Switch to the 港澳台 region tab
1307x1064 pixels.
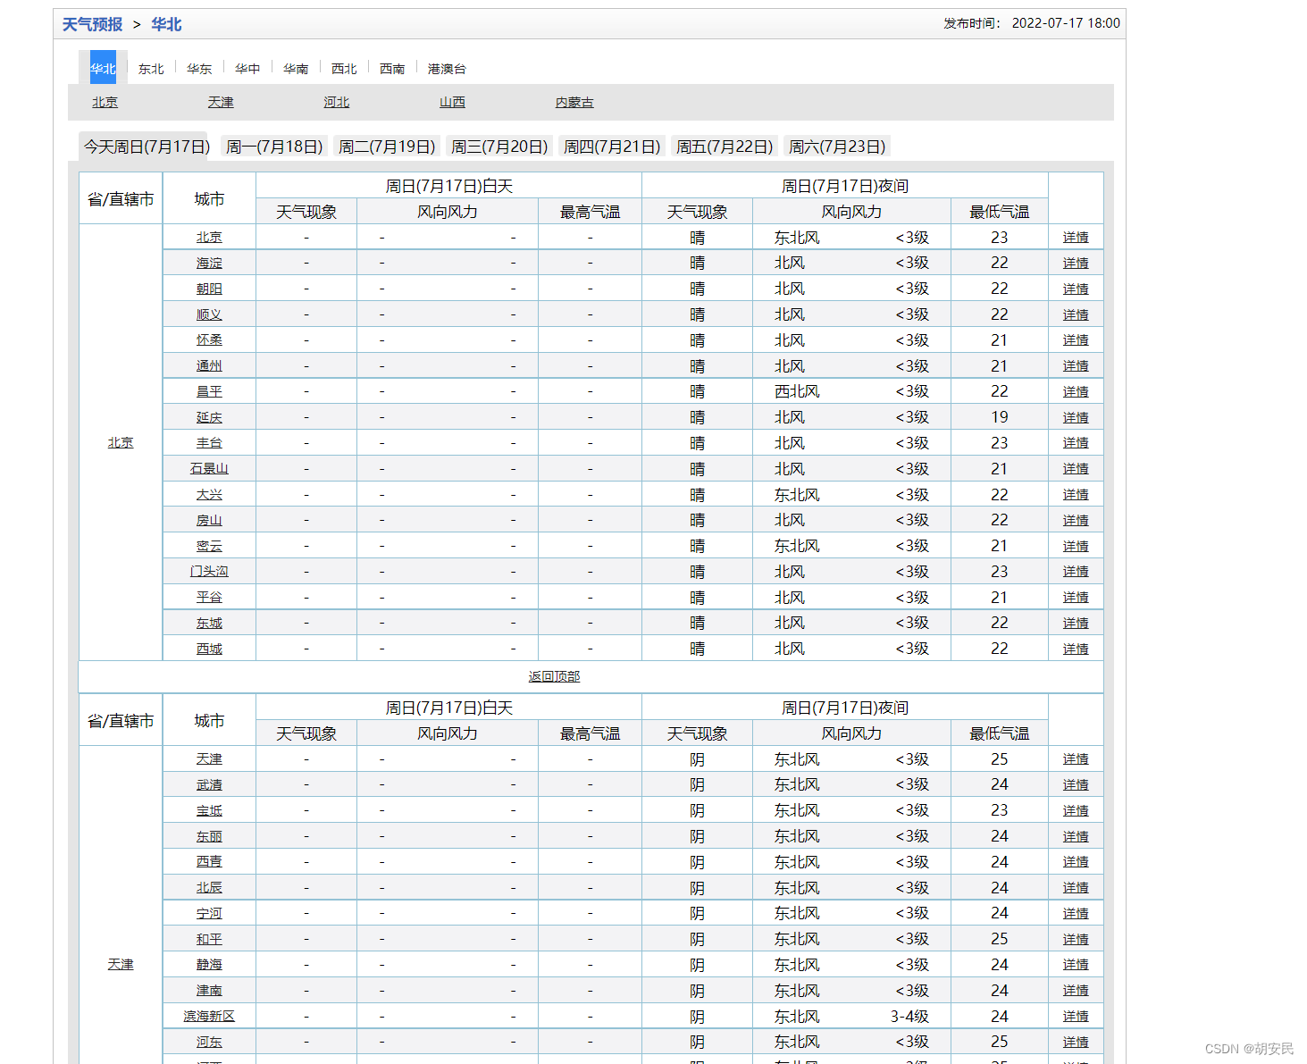[x=447, y=69]
